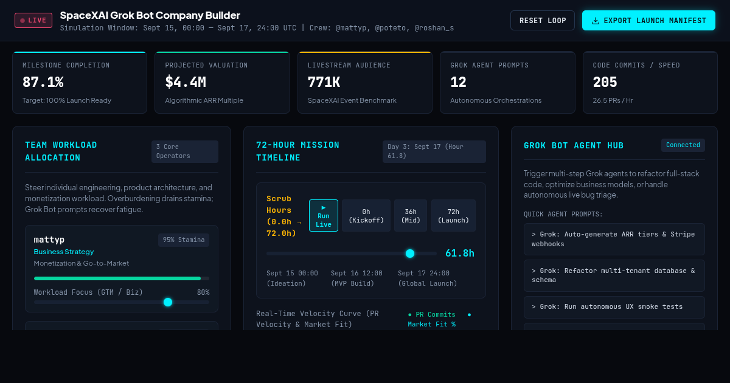730x383 pixels.
Task: Click the SpaceXAI Grok Bot Company Builder title
Action: tap(150, 15)
